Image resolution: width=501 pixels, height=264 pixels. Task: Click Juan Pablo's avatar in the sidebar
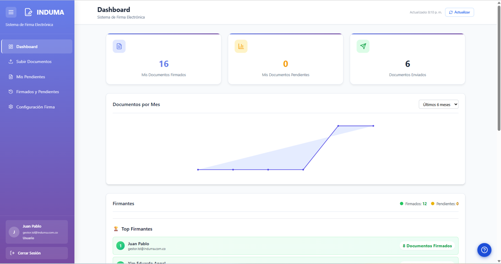[14, 232]
